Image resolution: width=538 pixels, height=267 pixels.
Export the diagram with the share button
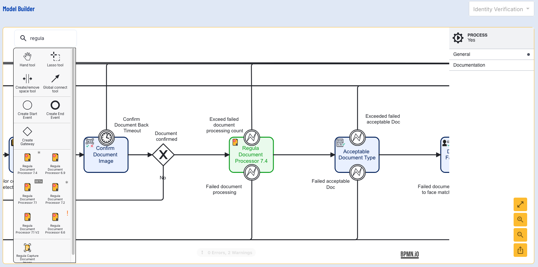[520, 250]
